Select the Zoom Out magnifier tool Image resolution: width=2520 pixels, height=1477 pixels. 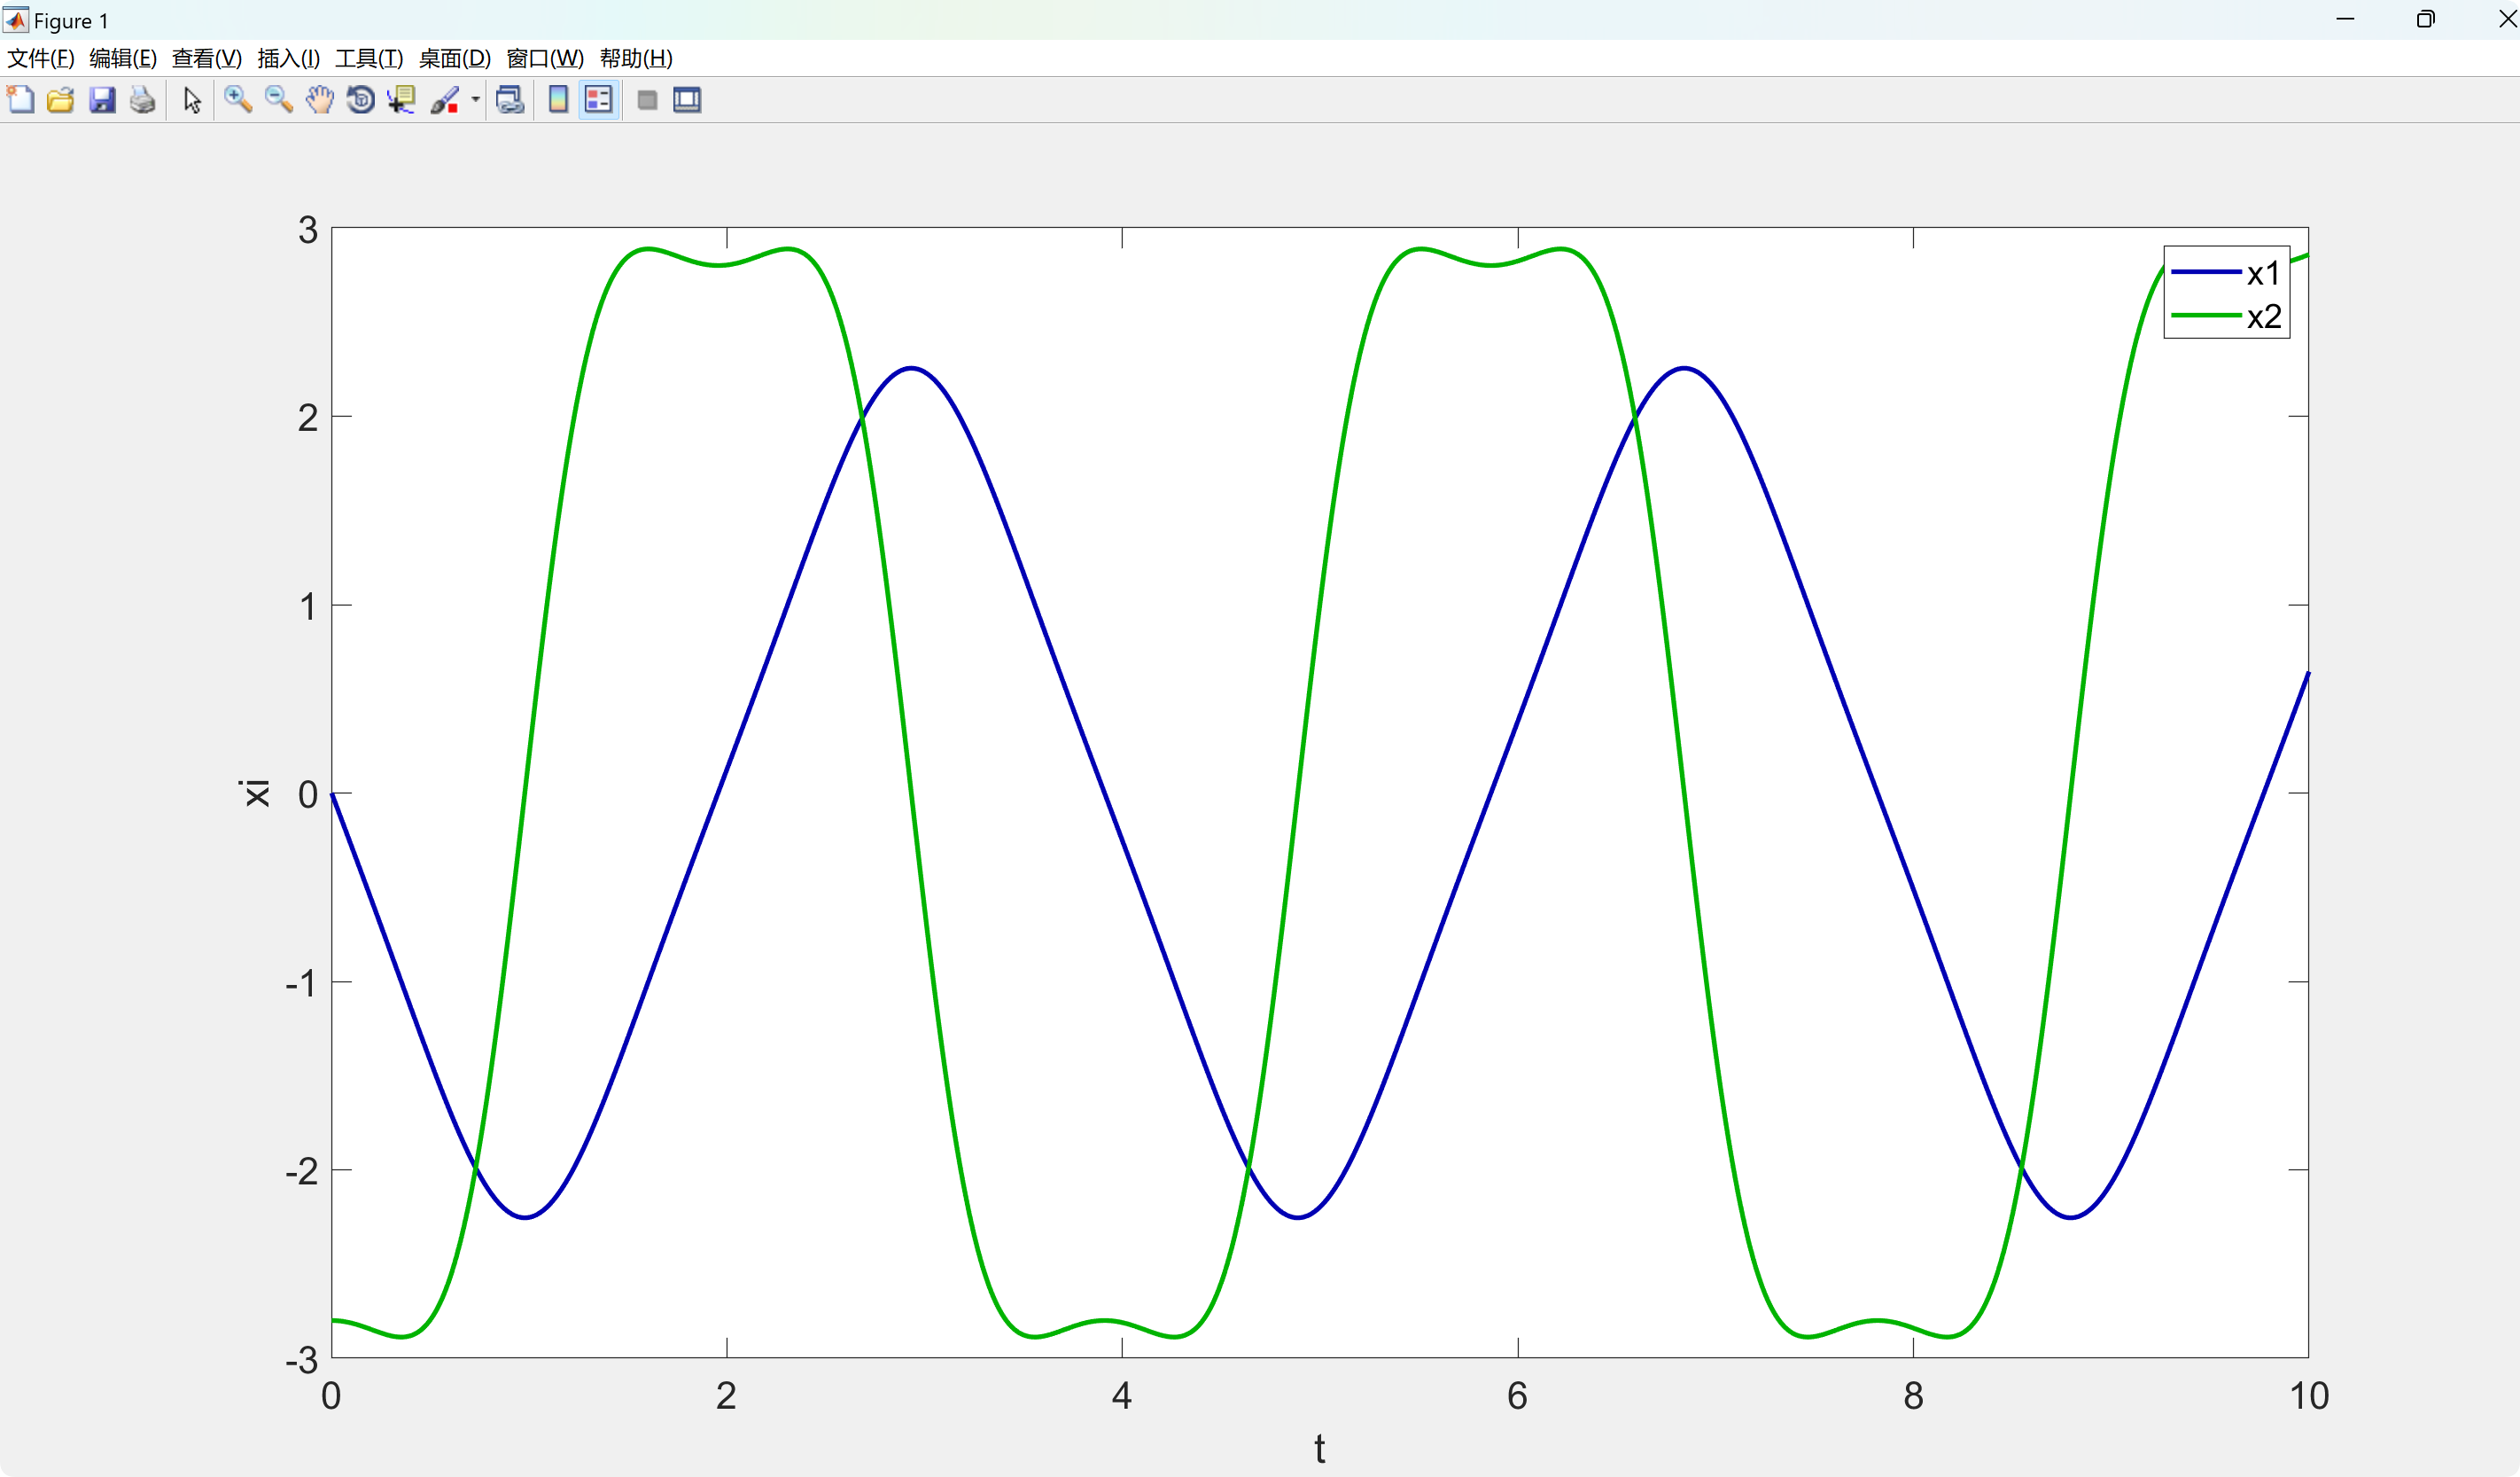[x=278, y=100]
